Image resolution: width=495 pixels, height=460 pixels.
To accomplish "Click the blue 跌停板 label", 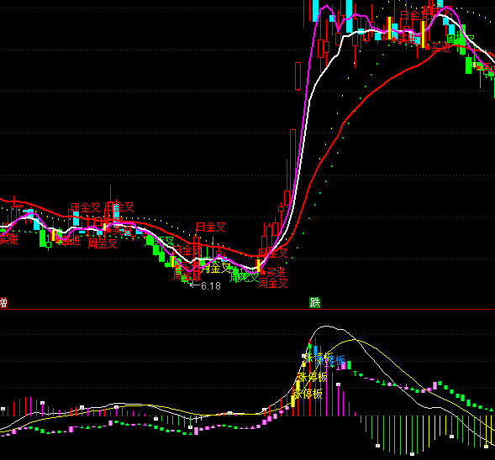I will click(x=330, y=360).
